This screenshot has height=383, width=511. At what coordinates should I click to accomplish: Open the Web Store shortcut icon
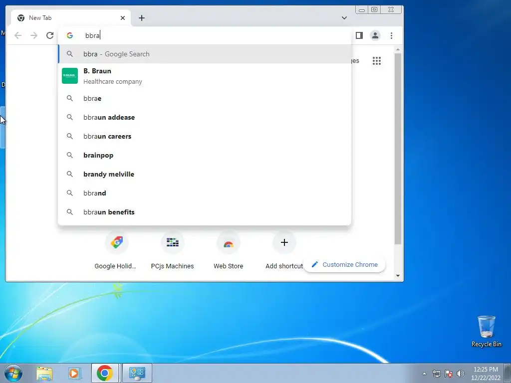tap(229, 243)
